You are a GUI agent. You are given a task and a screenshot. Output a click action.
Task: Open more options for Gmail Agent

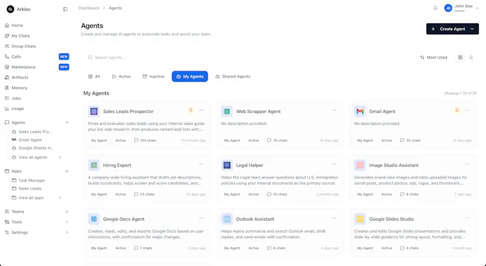[467, 110]
